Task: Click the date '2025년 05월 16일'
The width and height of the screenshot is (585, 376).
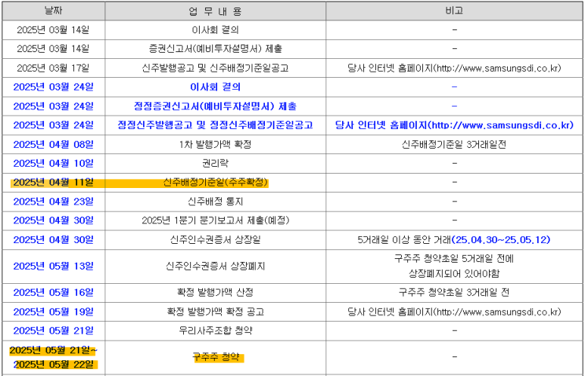Action: (x=53, y=293)
